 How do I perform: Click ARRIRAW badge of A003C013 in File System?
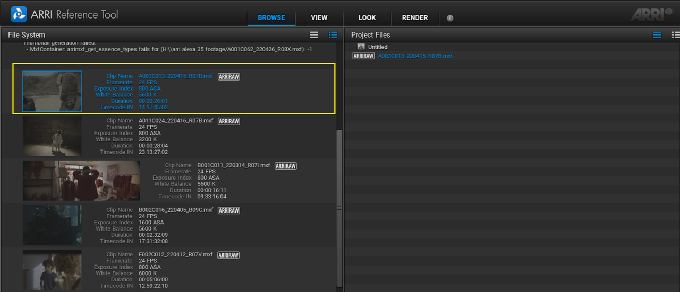pos(229,77)
